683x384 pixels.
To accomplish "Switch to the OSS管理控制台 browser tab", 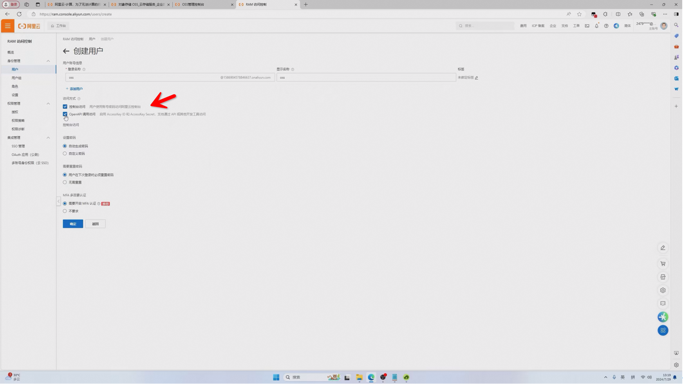I will [204, 4].
